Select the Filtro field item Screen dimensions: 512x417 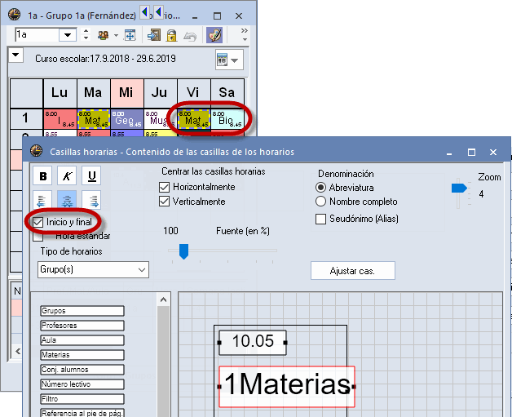point(82,399)
